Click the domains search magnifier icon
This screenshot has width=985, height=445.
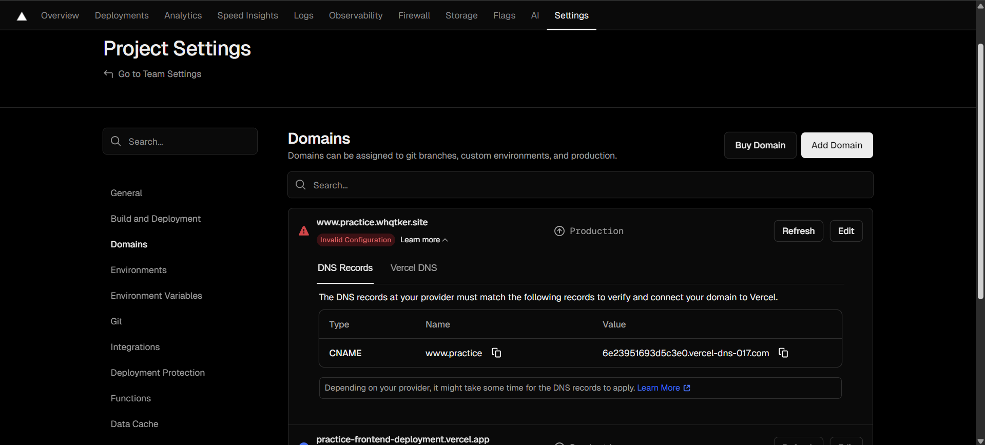click(x=301, y=185)
